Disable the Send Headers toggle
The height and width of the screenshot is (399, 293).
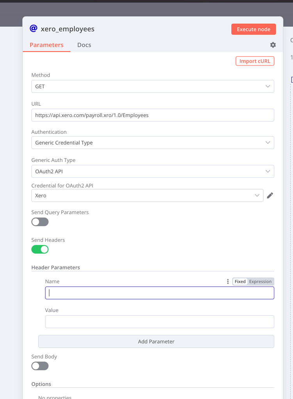(40, 249)
